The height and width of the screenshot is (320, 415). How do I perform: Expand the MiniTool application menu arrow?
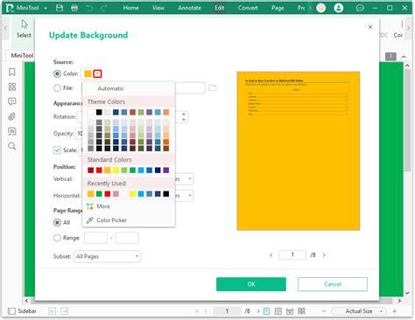[46, 8]
